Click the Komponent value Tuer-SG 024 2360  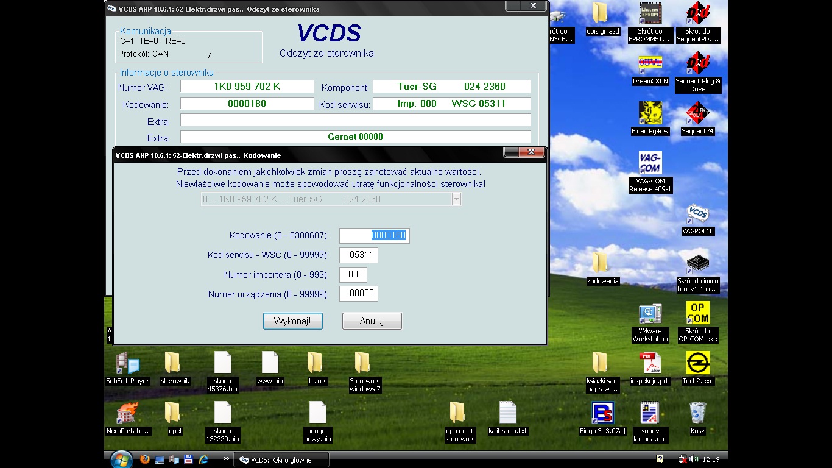(x=452, y=87)
